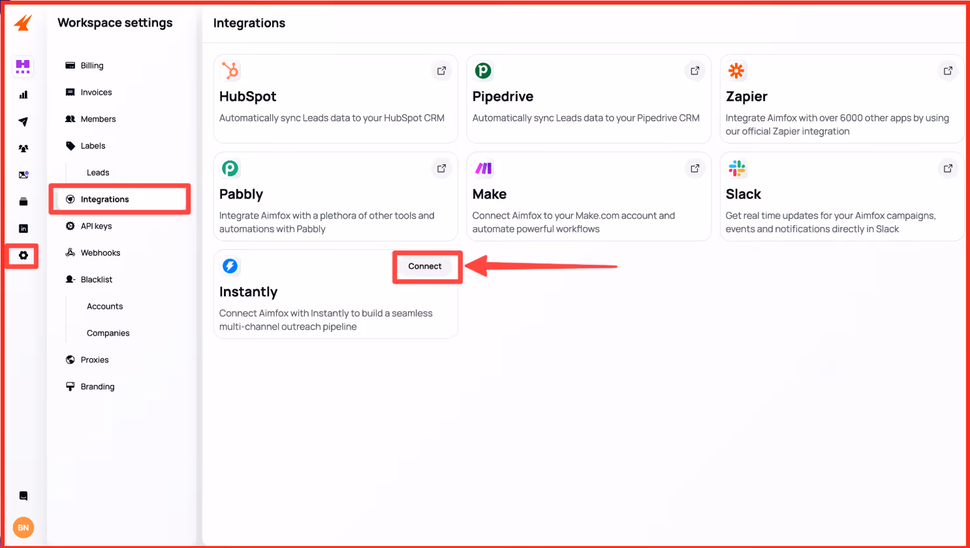
Task: Click the BN avatar at bottom left
Action: pyautogui.click(x=23, y=527)
